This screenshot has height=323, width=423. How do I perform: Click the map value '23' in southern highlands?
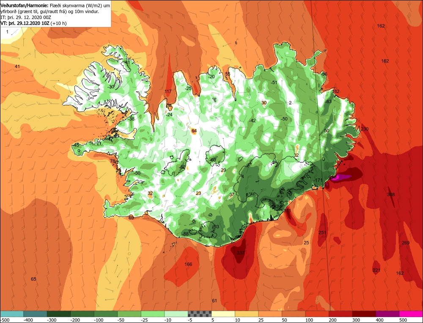click(198, 193)
